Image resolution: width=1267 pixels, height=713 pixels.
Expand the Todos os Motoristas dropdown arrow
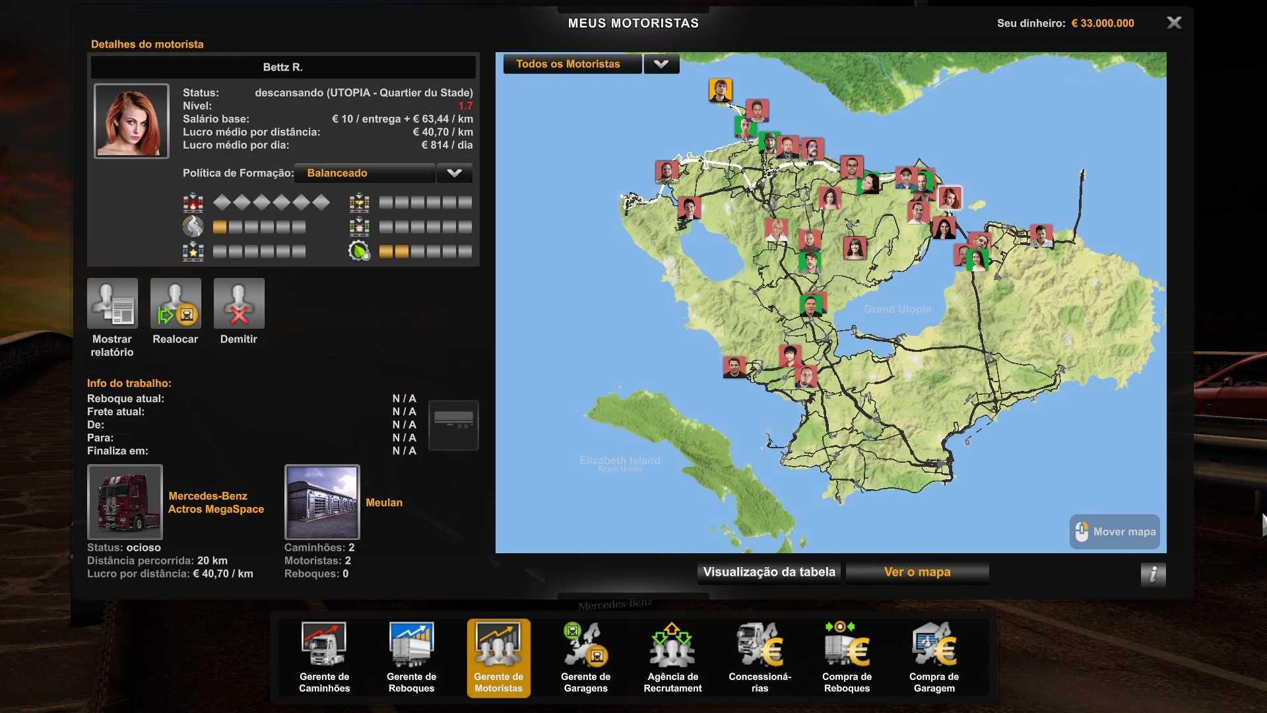[661, 64]
